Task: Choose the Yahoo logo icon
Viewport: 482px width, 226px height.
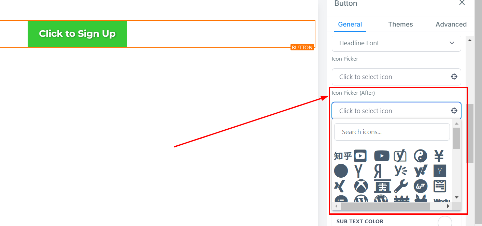Action: click(x=421, y=171)
